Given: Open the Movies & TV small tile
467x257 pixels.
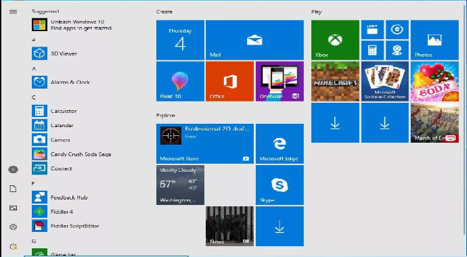Looking at the screenshot, I should (x=372, y=30).
